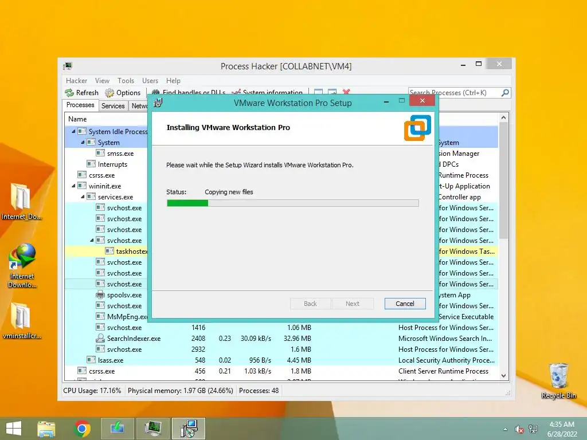Open the Internet_Do... folder on desktop
Viewport: 587px width, 440px height.
(x=21, y=201)
